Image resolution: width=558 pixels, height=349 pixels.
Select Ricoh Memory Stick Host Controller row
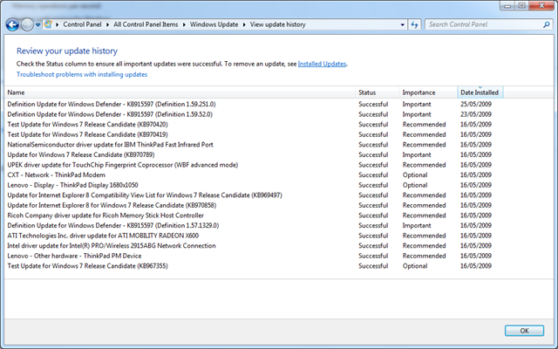254,216
